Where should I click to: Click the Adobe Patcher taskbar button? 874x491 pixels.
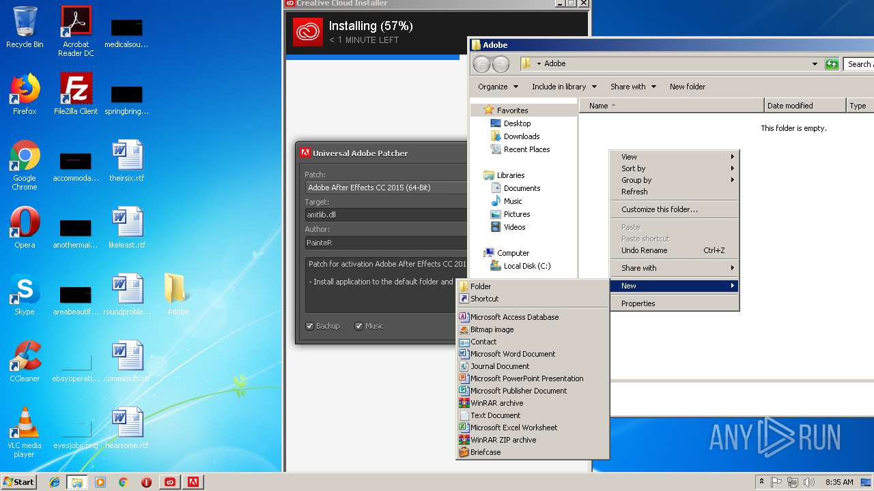[193, 482]
